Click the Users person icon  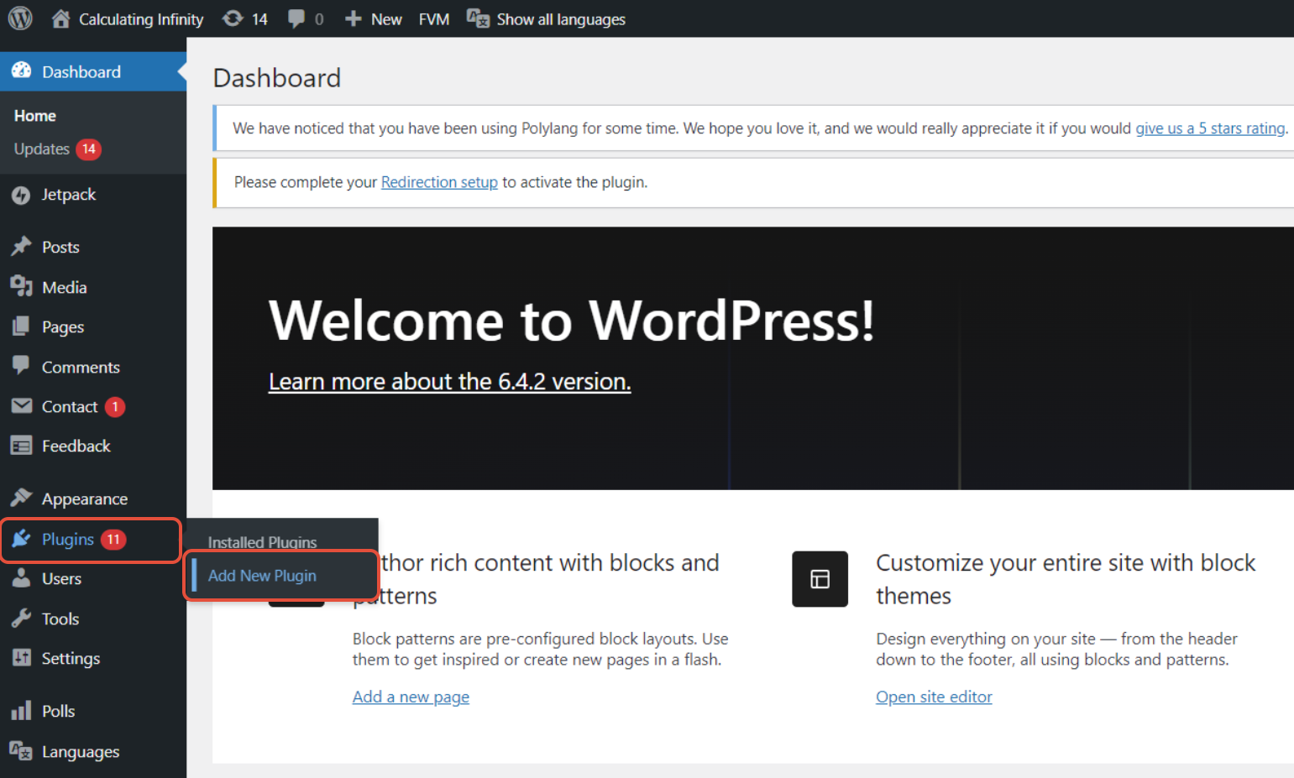(21, 578)
